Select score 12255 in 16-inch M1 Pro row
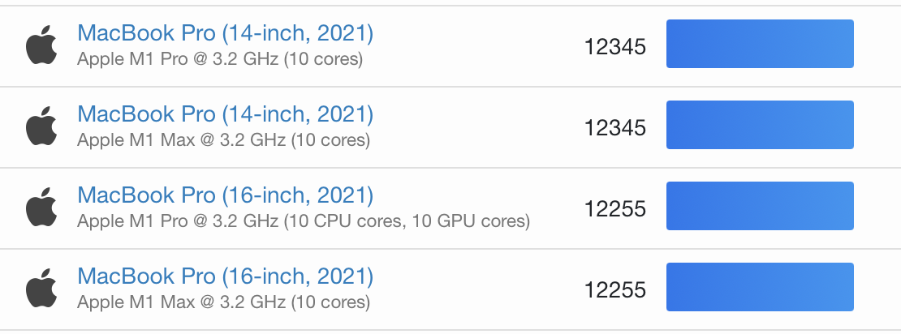Screen dimensions: 901x334 click(x=614, y=209)
